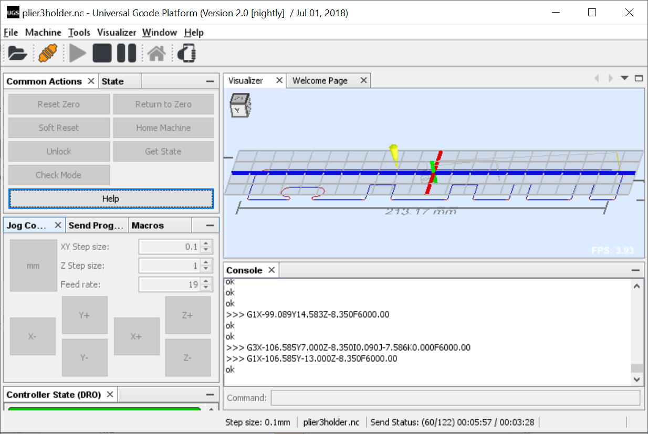The image size is (648, 434).
Task: Open a G-code file with the folder icon
Action: [x=17, y=53]
